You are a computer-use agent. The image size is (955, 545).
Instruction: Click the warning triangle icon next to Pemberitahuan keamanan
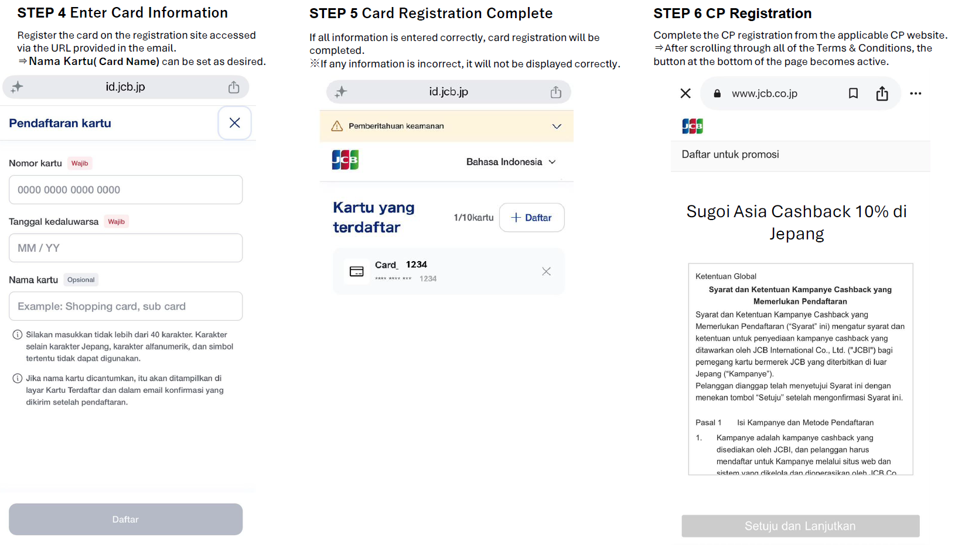(x=337, y=126)
